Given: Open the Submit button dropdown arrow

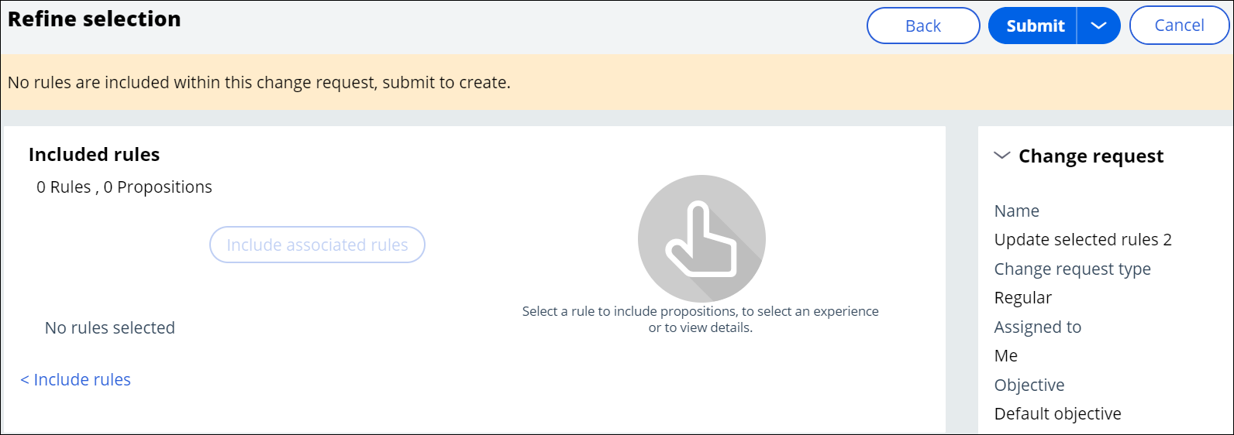Looking at the screenshot, I should (x=1098, y=26).
